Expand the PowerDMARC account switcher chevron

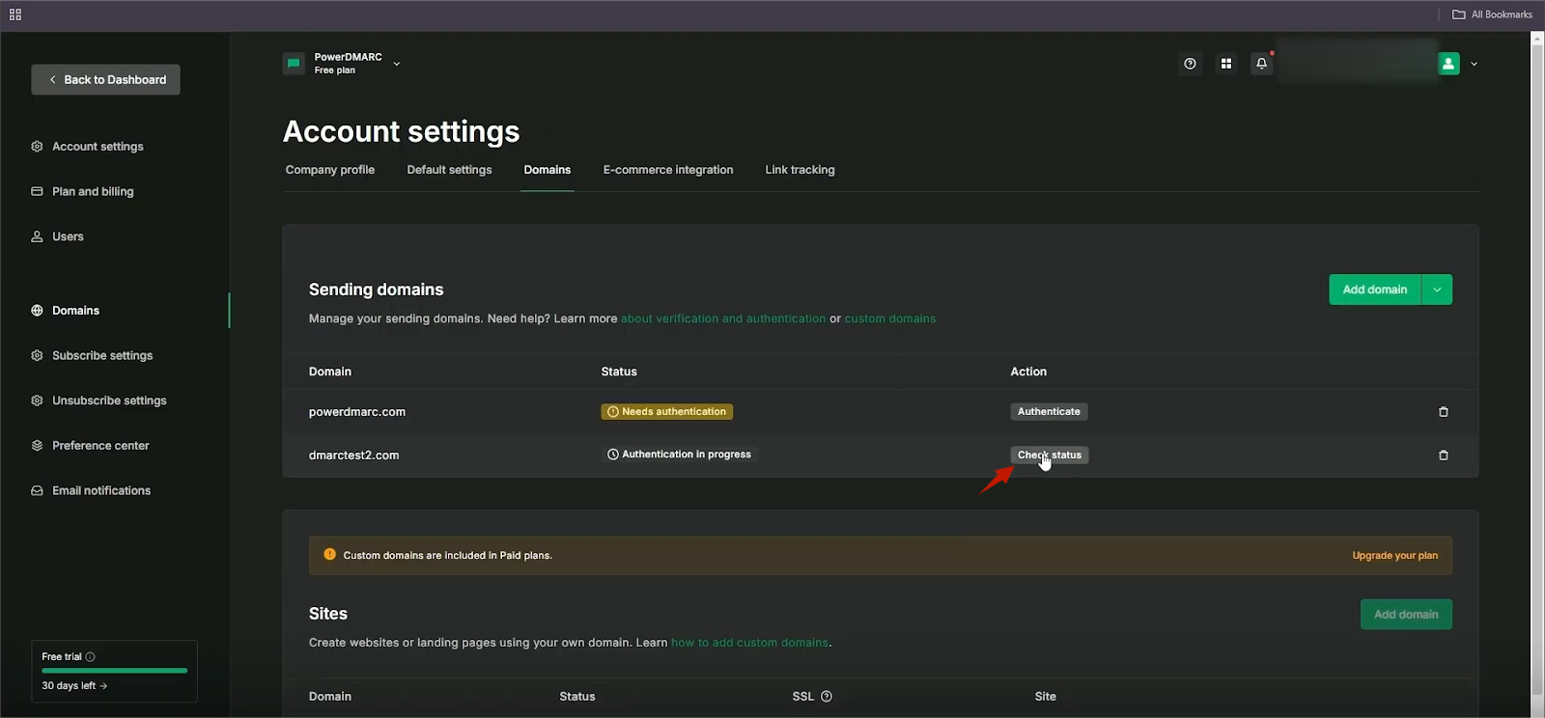pyautogui.click(x=396, y=65)
